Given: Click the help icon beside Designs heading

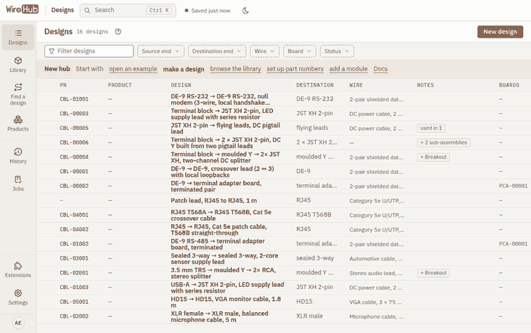Looking at the screenshot, I should tap(118, 31).
